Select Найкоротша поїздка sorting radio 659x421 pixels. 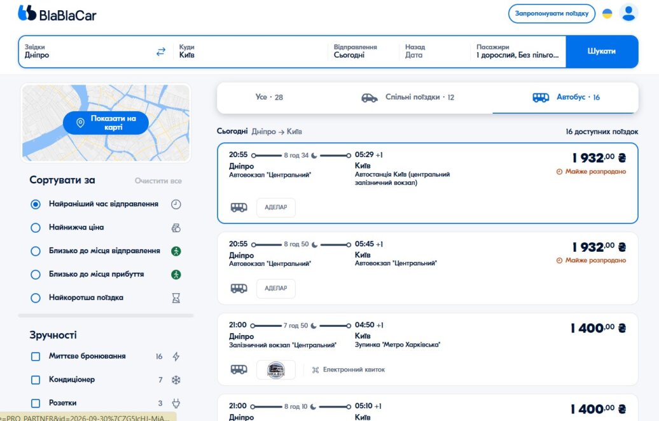pos(36,298)
